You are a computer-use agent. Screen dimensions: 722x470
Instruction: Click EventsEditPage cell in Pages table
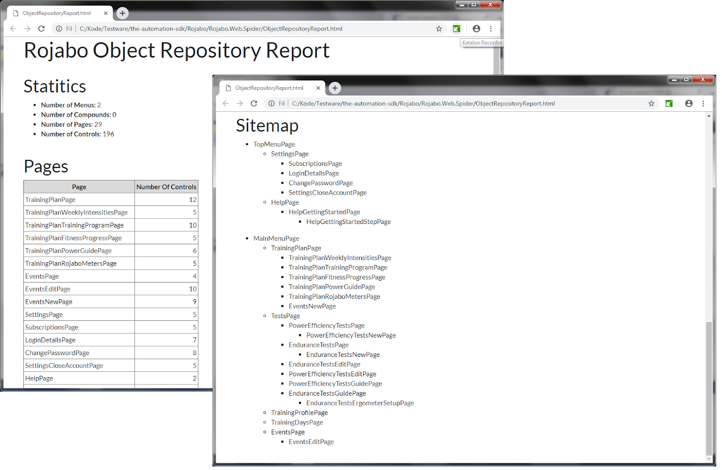pyautogui.click(x=79, y=289)
